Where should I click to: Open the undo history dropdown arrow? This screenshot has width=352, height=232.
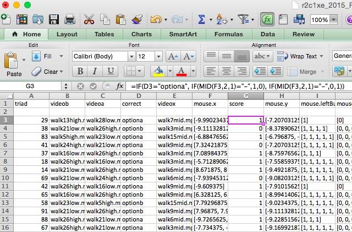[166, 20]
